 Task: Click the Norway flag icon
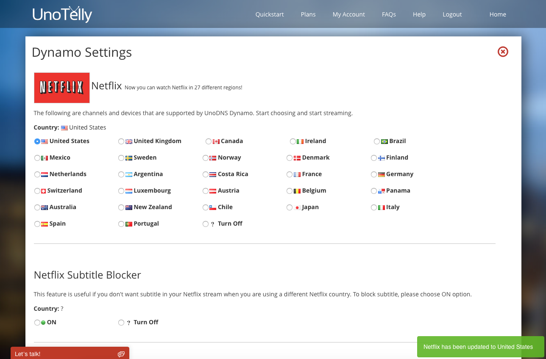coord(213,158)
